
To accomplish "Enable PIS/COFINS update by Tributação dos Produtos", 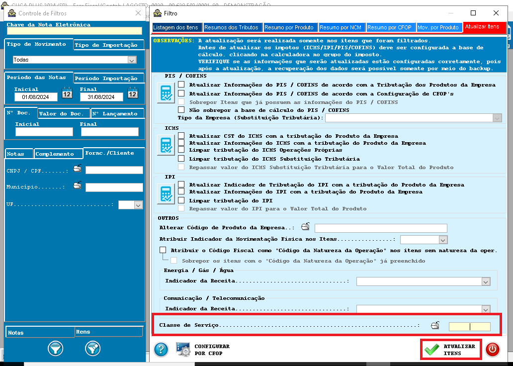I will tap(181, 85).
